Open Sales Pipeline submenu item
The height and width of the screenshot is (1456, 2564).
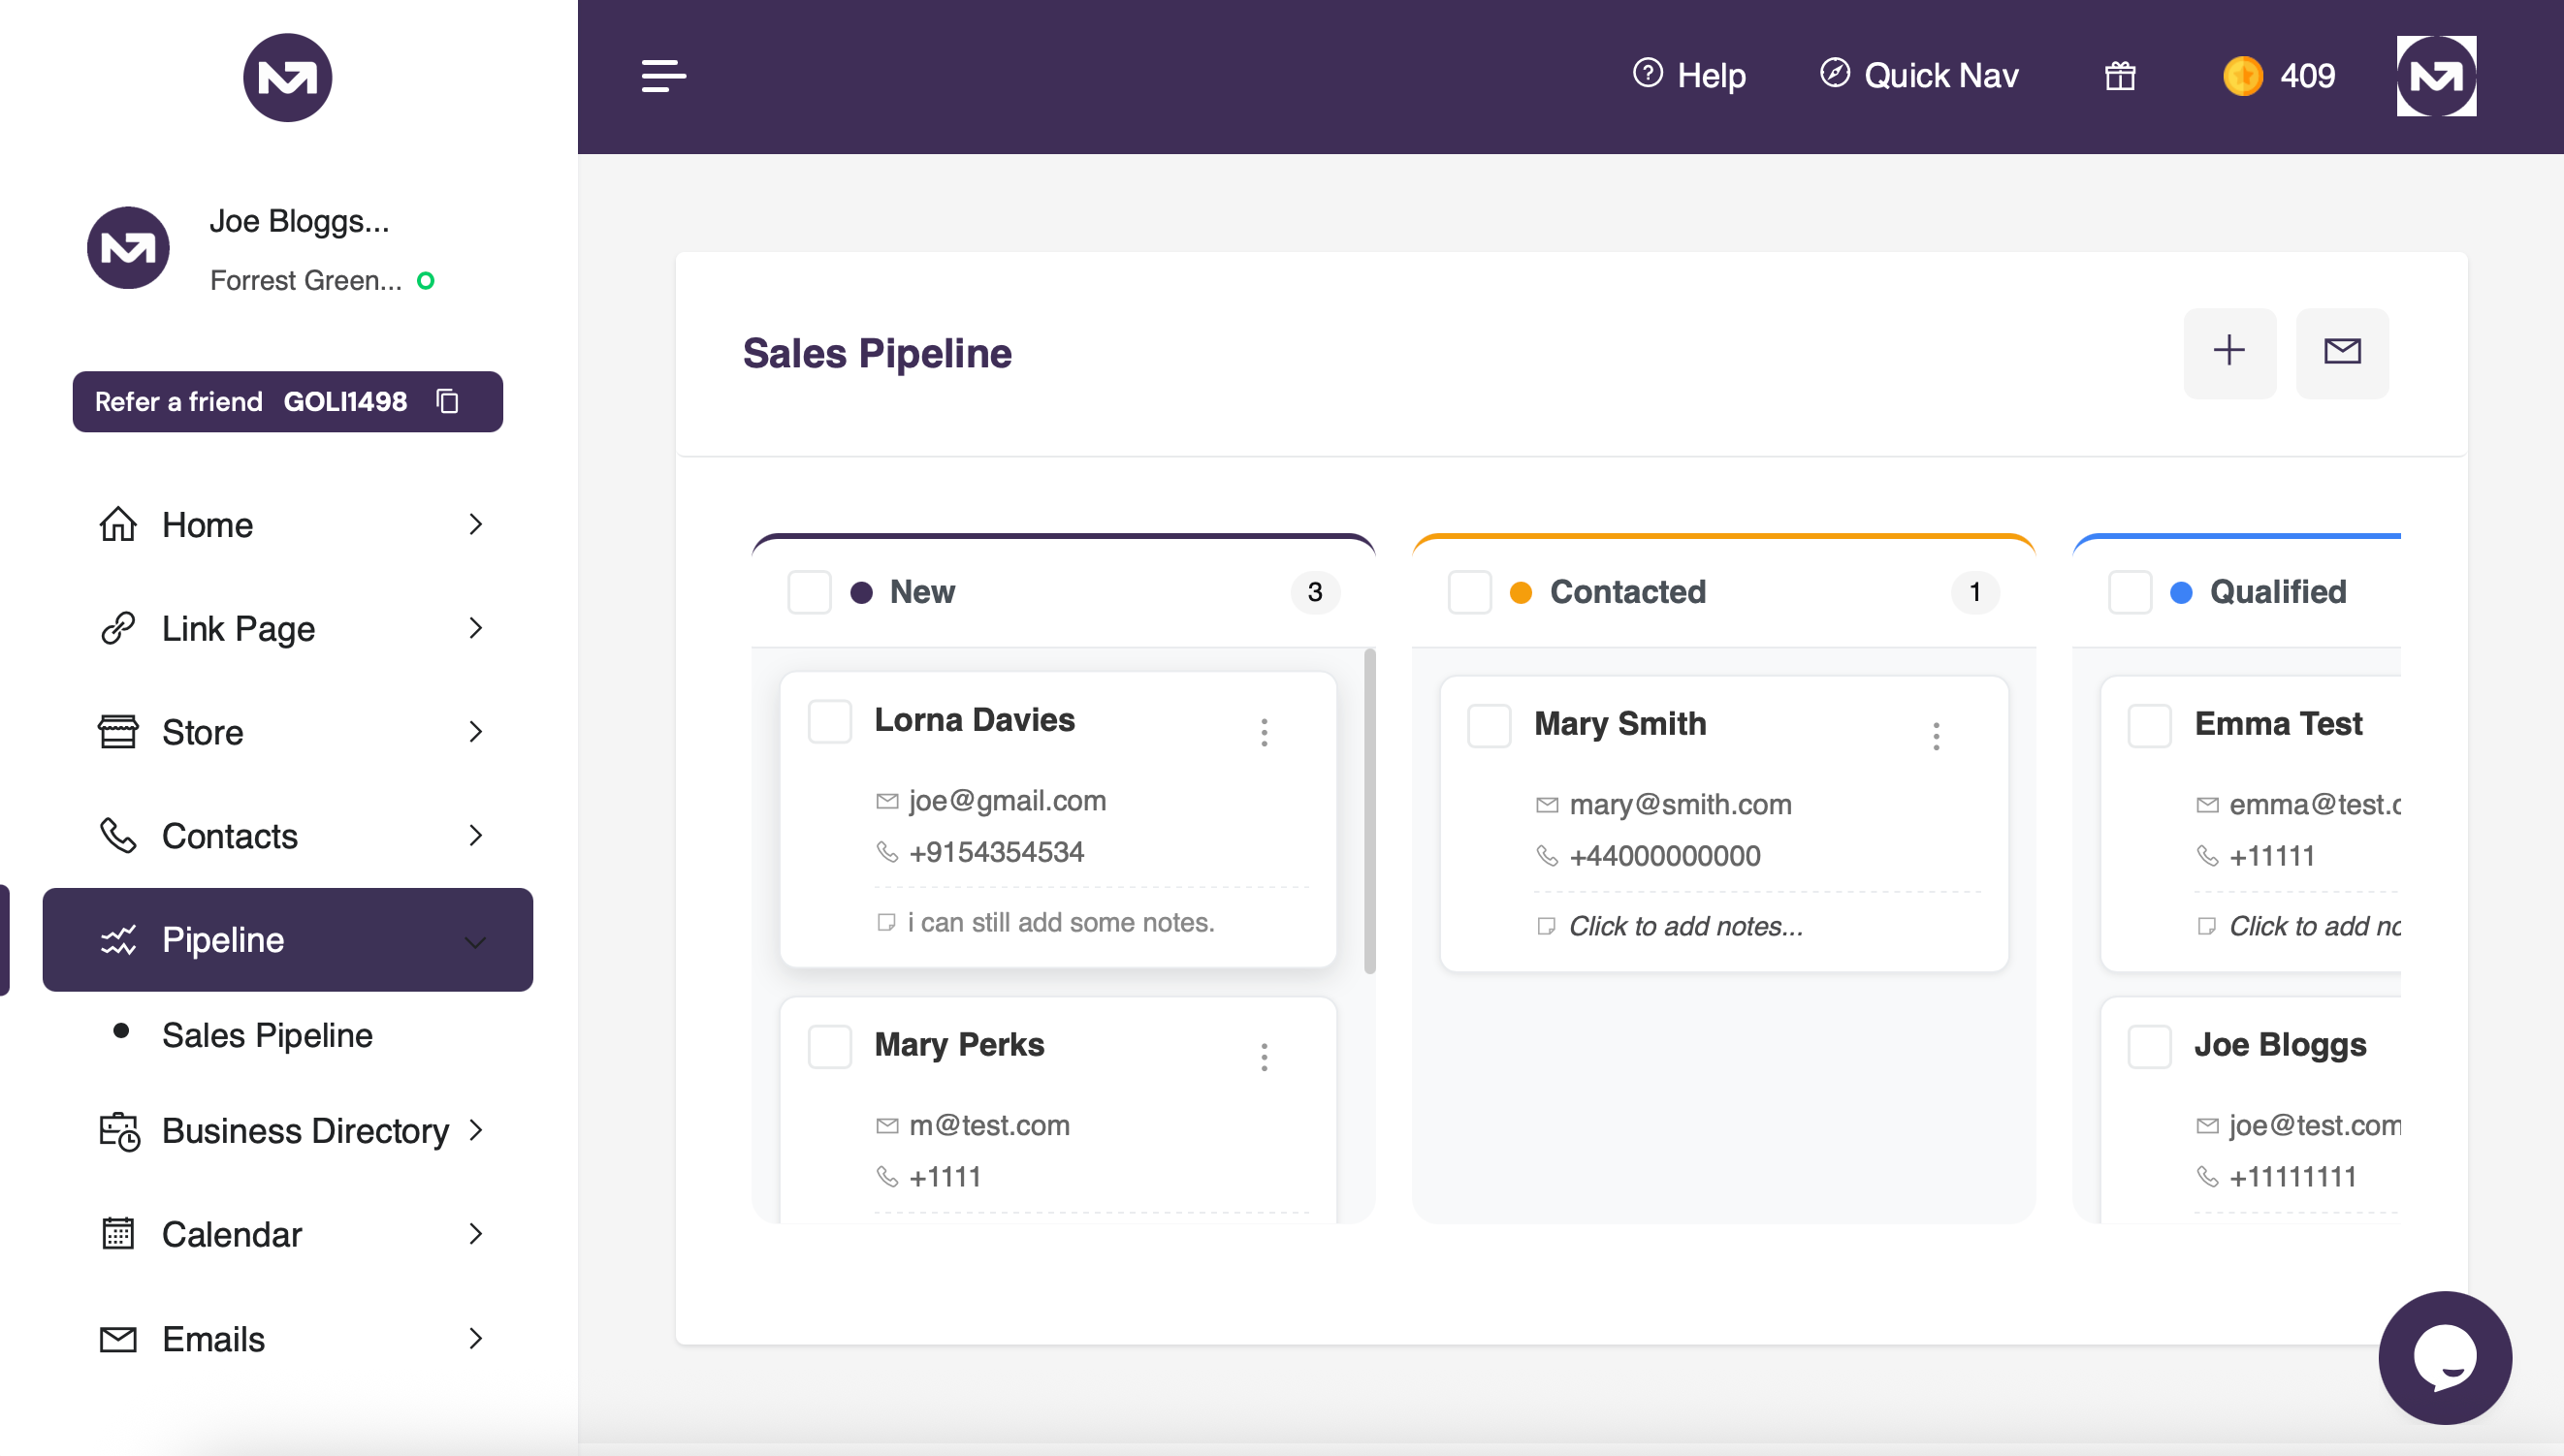pyautogui.click(x=267, y=1035)
